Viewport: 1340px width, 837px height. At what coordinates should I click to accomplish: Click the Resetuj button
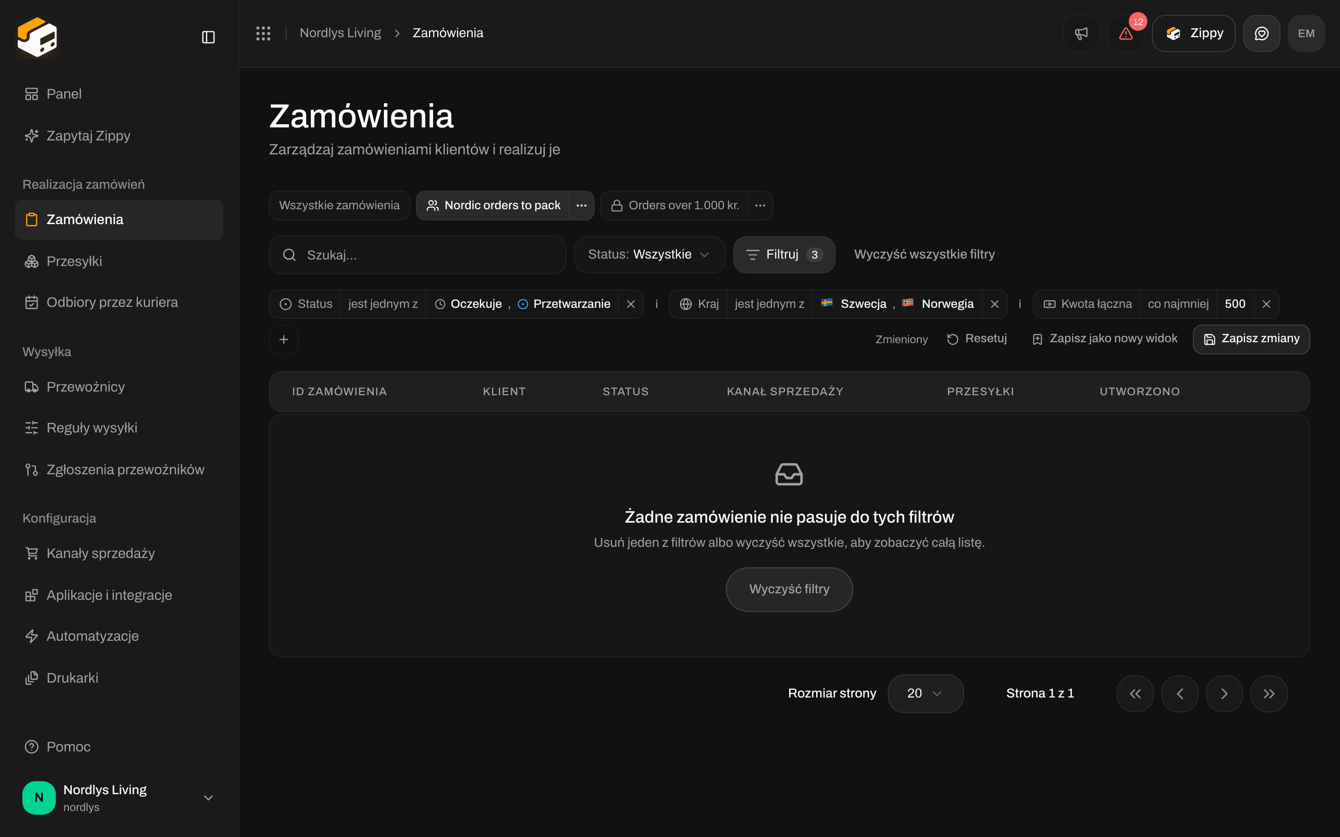pyautogui.click(x=977, y=339)
